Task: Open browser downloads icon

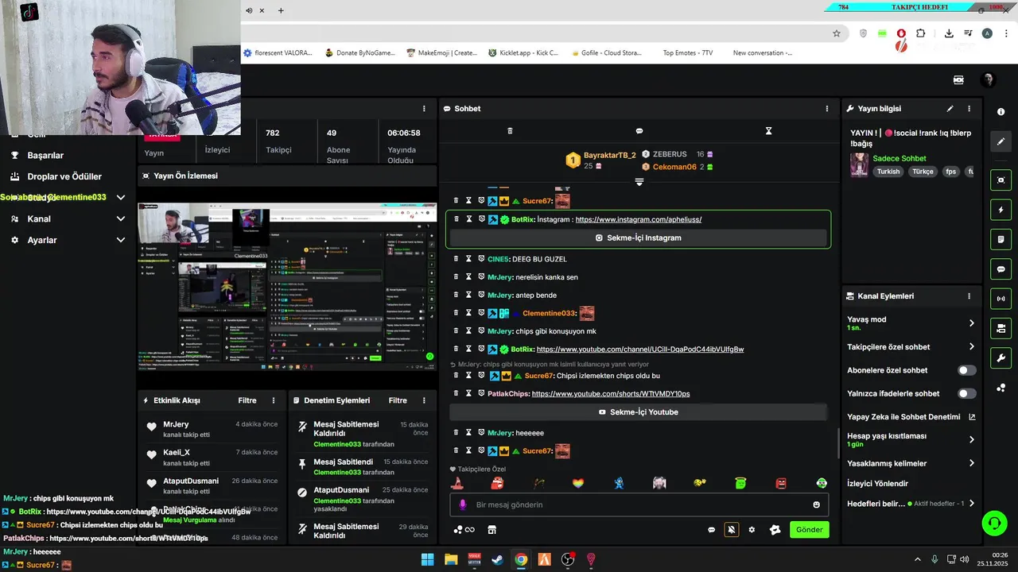Action: (949, 33)
